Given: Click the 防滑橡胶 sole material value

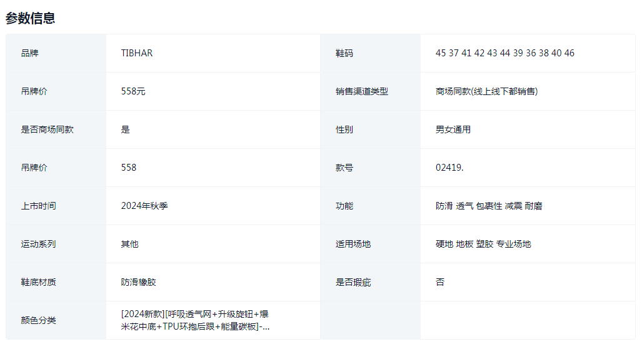Looking at the screenshot, I should tap(139, 282).
